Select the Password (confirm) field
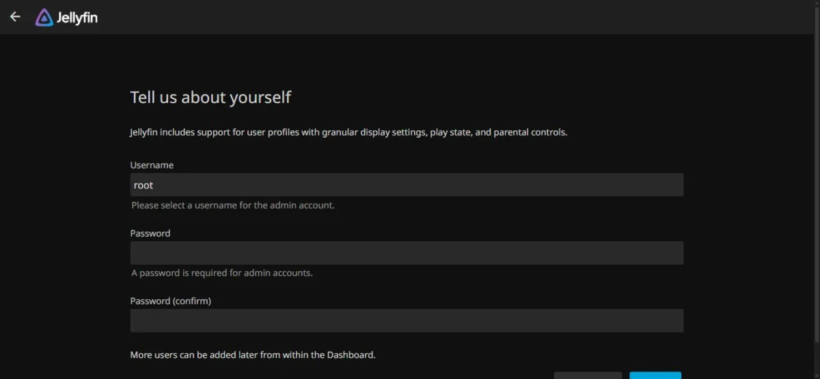Viewport: 820px width, 379px height. pyautogui.click(x=407, y=320)
